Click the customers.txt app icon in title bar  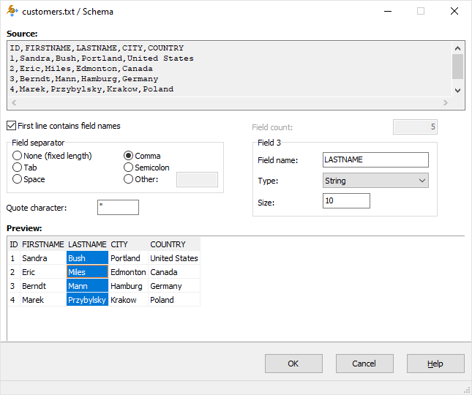coord(12,11)
